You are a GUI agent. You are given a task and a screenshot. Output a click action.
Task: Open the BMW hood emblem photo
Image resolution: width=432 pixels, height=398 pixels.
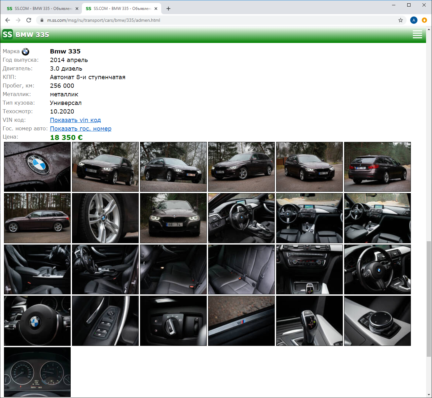pos(37,167)
